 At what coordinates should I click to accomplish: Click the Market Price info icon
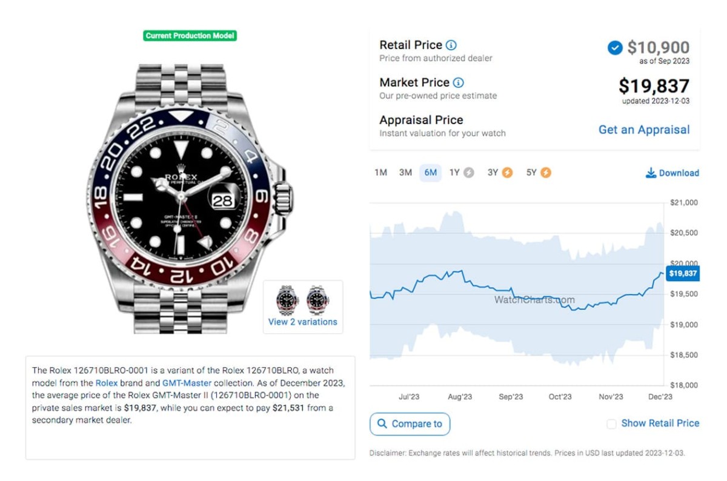point(458,82)
